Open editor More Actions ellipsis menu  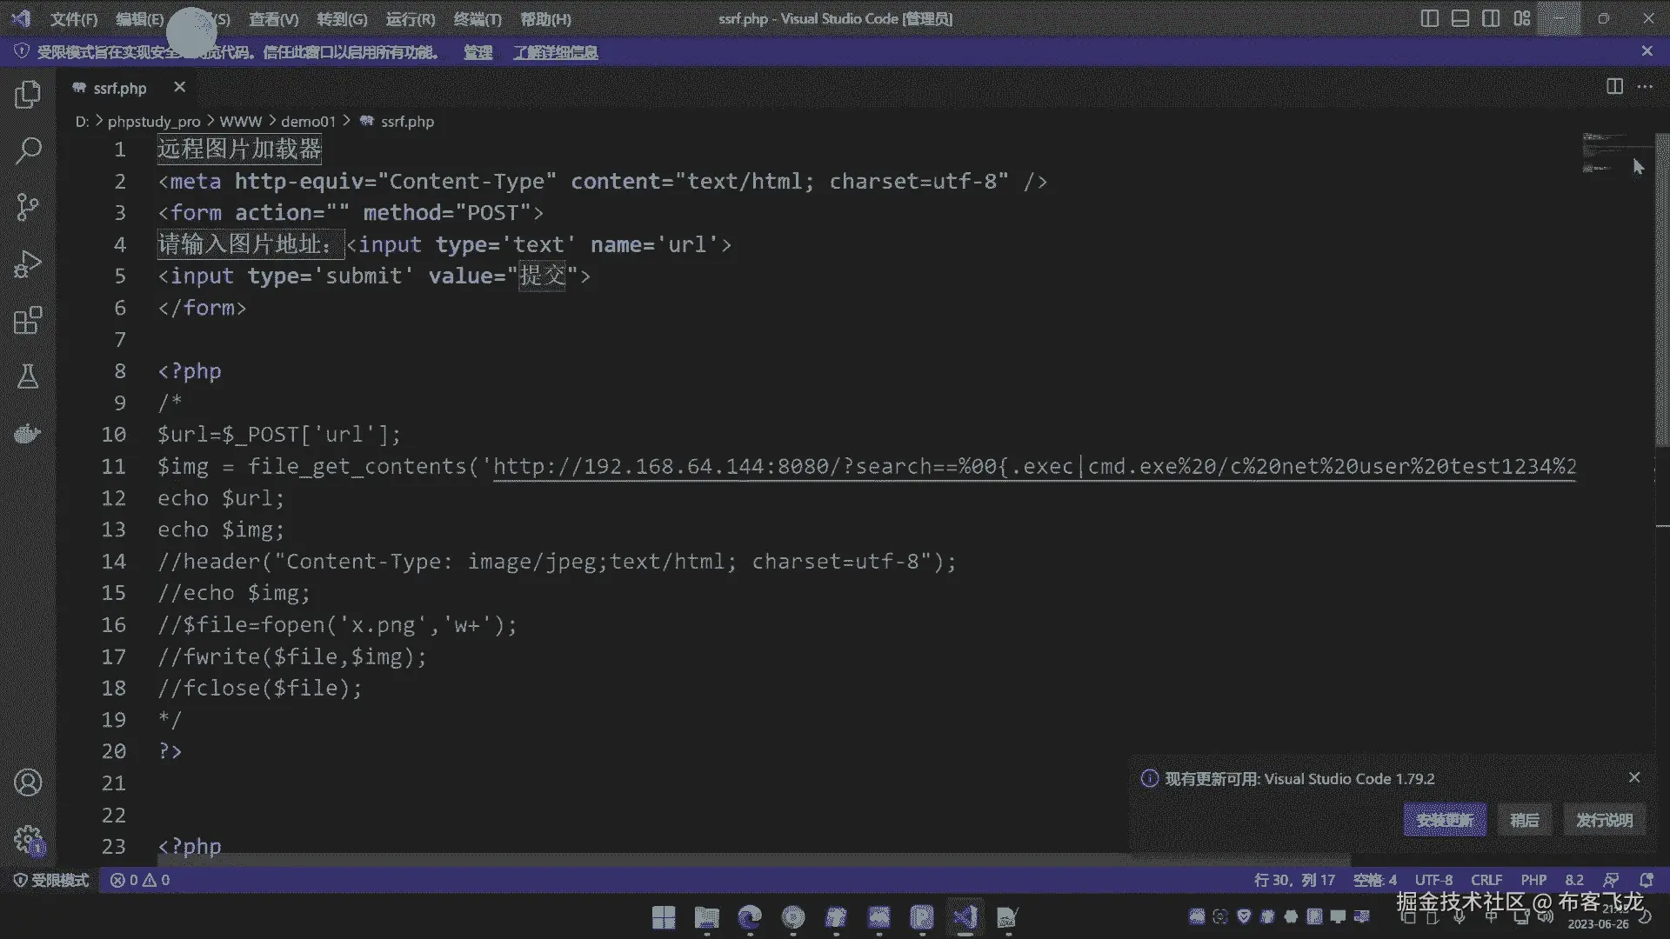point(1645,86)
